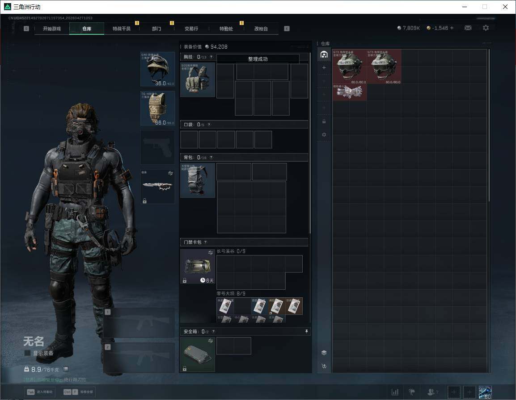Select the last brown key card in 零号大坝 row

[293, 306]
